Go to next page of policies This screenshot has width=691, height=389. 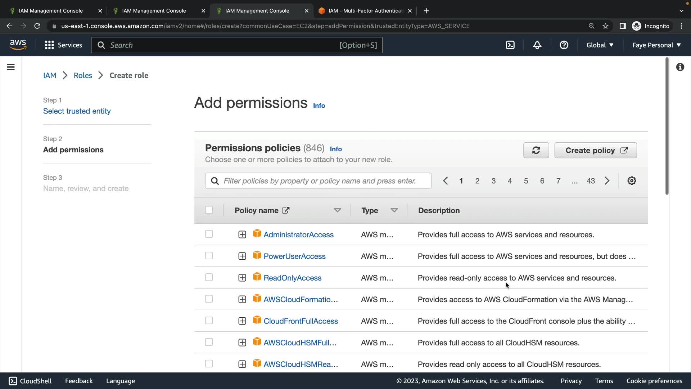tap(607, 181)
